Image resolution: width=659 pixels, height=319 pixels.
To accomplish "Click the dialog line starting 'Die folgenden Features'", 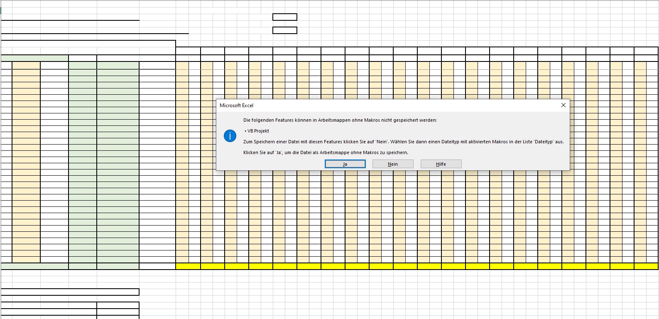I will click(x=340, y=120).
